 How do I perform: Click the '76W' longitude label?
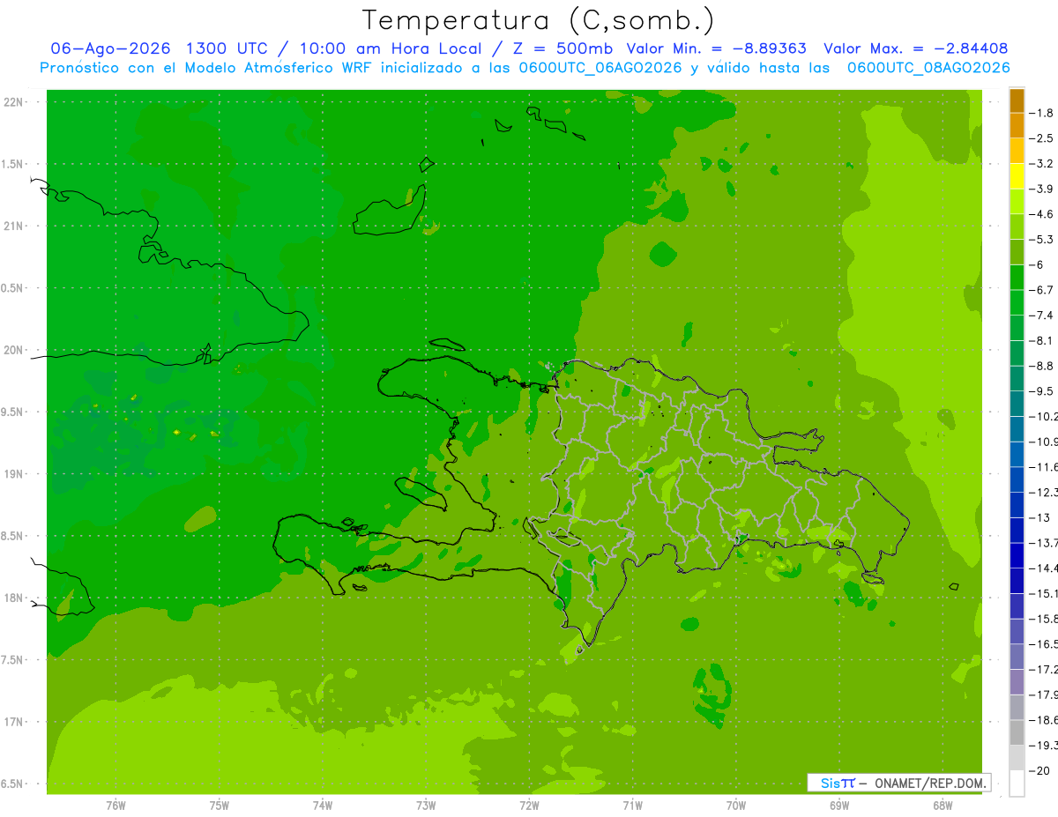pyautogui.click(x=115, y=806)
